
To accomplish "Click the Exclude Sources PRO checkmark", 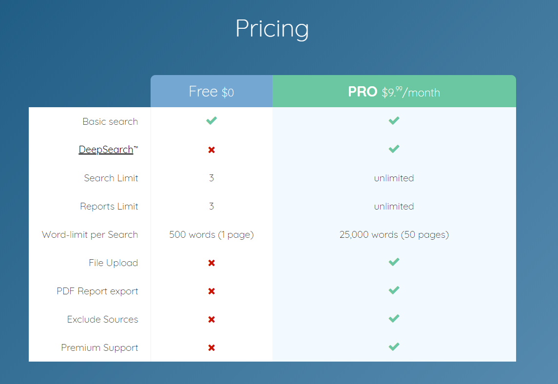I will (x=394, y=318).
